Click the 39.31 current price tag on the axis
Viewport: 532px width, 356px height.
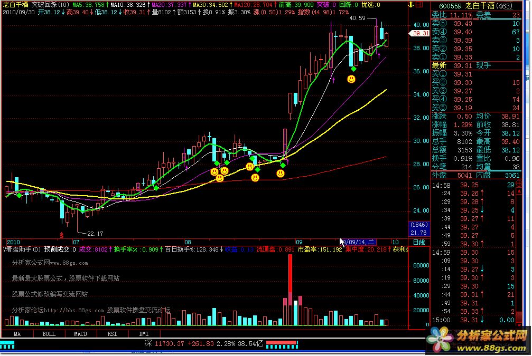[419, 33]
